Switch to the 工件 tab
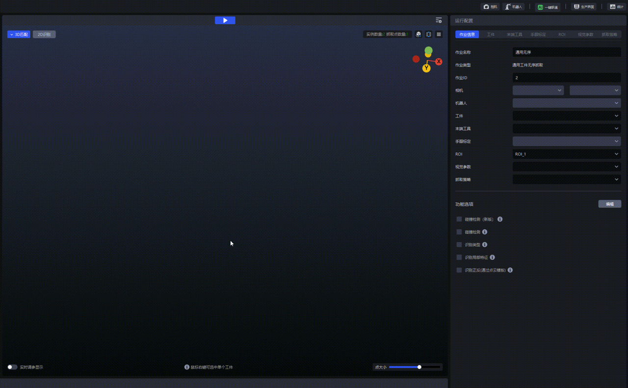 click(x=491, y=35)
